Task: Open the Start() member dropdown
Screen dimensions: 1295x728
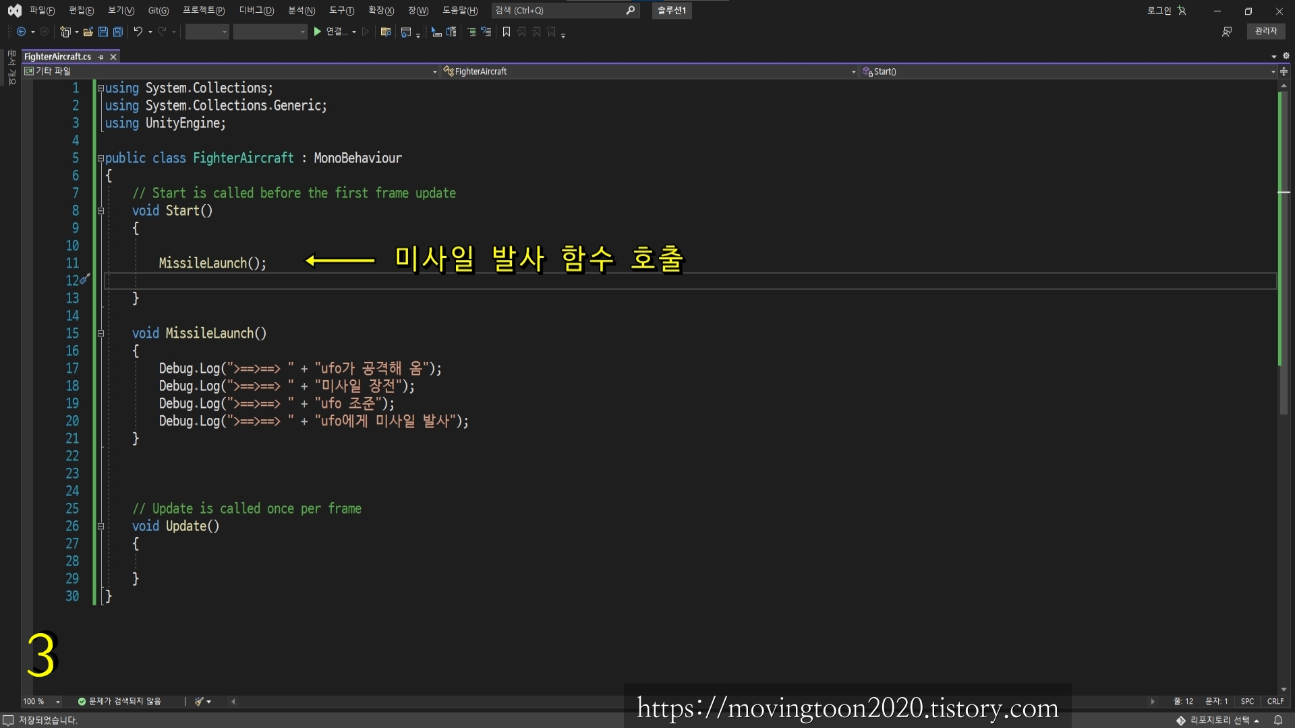Action: 1273,71
